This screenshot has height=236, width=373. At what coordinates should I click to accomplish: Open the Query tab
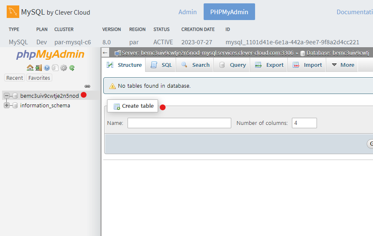coord(232,65)
